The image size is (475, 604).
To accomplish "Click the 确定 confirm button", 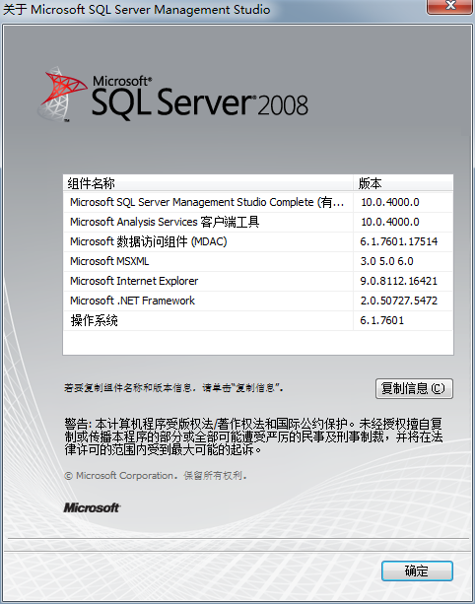I will pos(417,570).
